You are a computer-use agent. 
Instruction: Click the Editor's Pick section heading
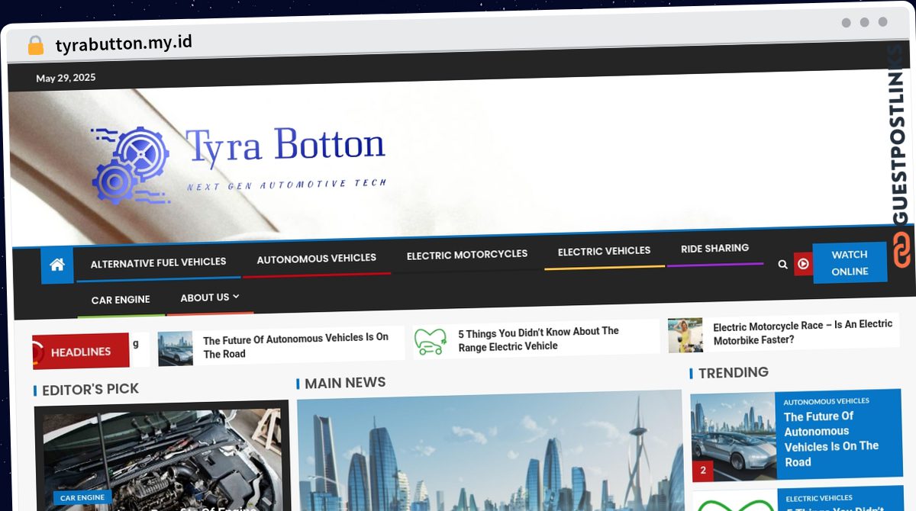tap(90, 390)
